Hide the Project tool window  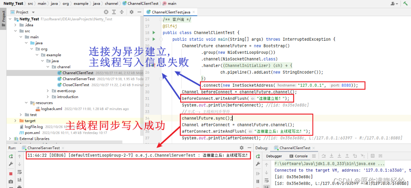click(x=139, y=12)
